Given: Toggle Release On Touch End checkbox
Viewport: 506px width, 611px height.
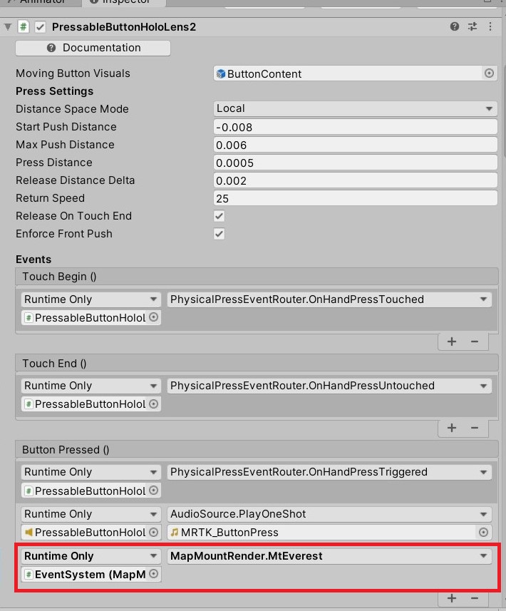Looking at the screenshot, I should (219, 216).
